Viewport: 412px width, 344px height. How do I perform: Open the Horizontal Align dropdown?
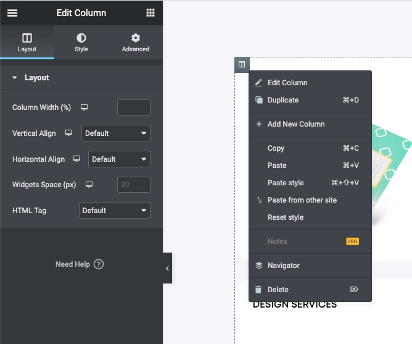[x=119, y=159]
